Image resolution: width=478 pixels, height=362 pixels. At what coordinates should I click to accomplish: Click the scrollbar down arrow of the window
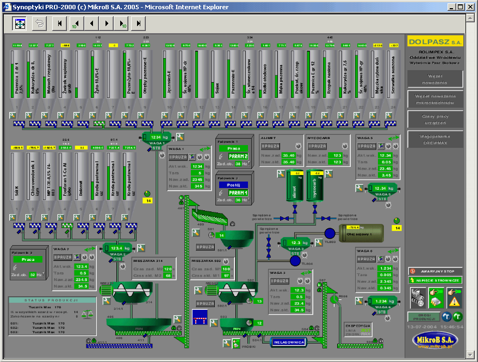point(470,354)
